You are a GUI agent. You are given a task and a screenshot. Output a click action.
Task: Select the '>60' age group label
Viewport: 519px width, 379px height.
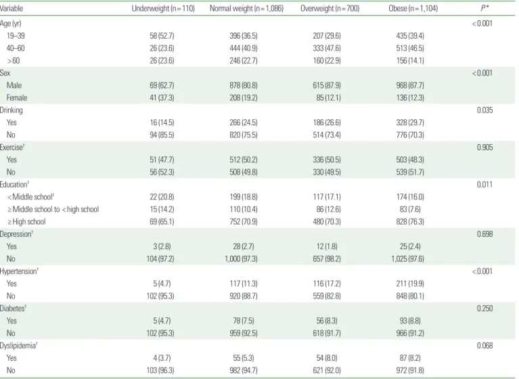[14, 61]
